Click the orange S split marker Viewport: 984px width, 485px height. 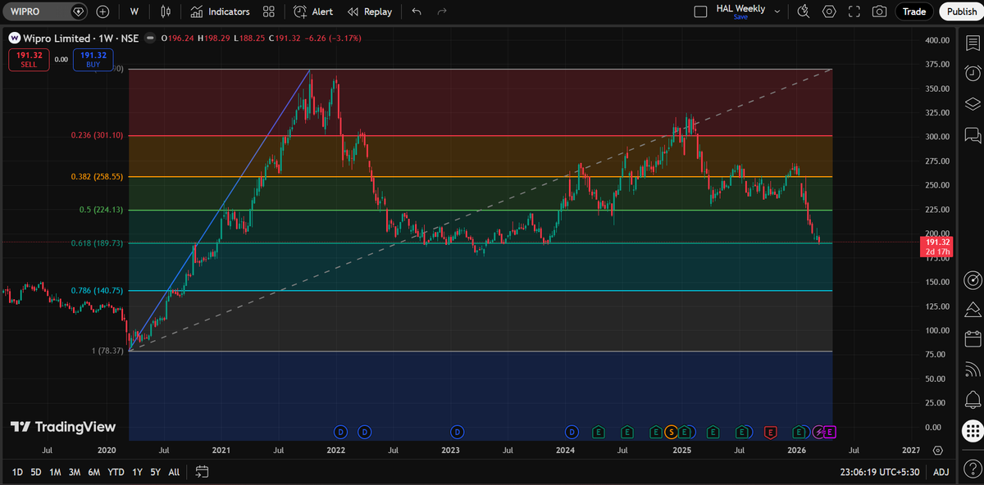(x=671, y=432)
